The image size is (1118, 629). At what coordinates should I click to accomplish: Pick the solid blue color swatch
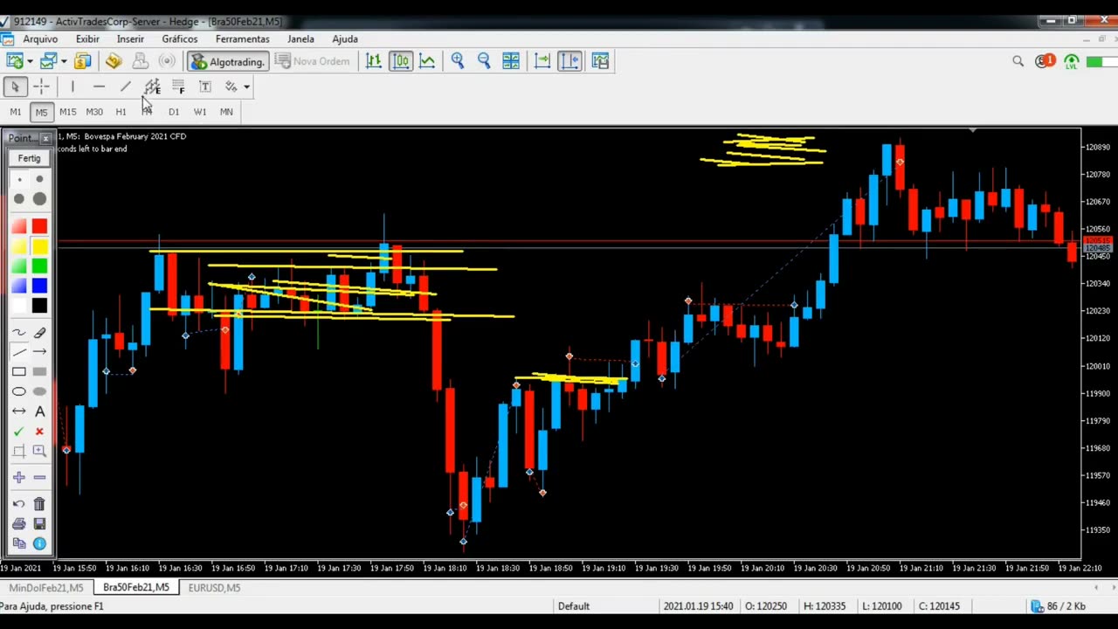pyautogui.click(x=39, y=286)
